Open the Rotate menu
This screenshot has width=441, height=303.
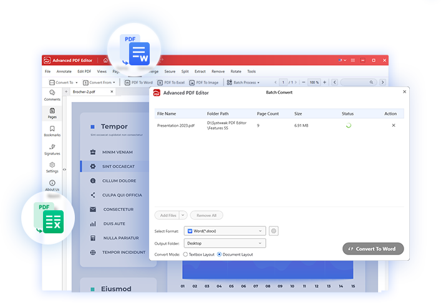[x=236, y=72]
